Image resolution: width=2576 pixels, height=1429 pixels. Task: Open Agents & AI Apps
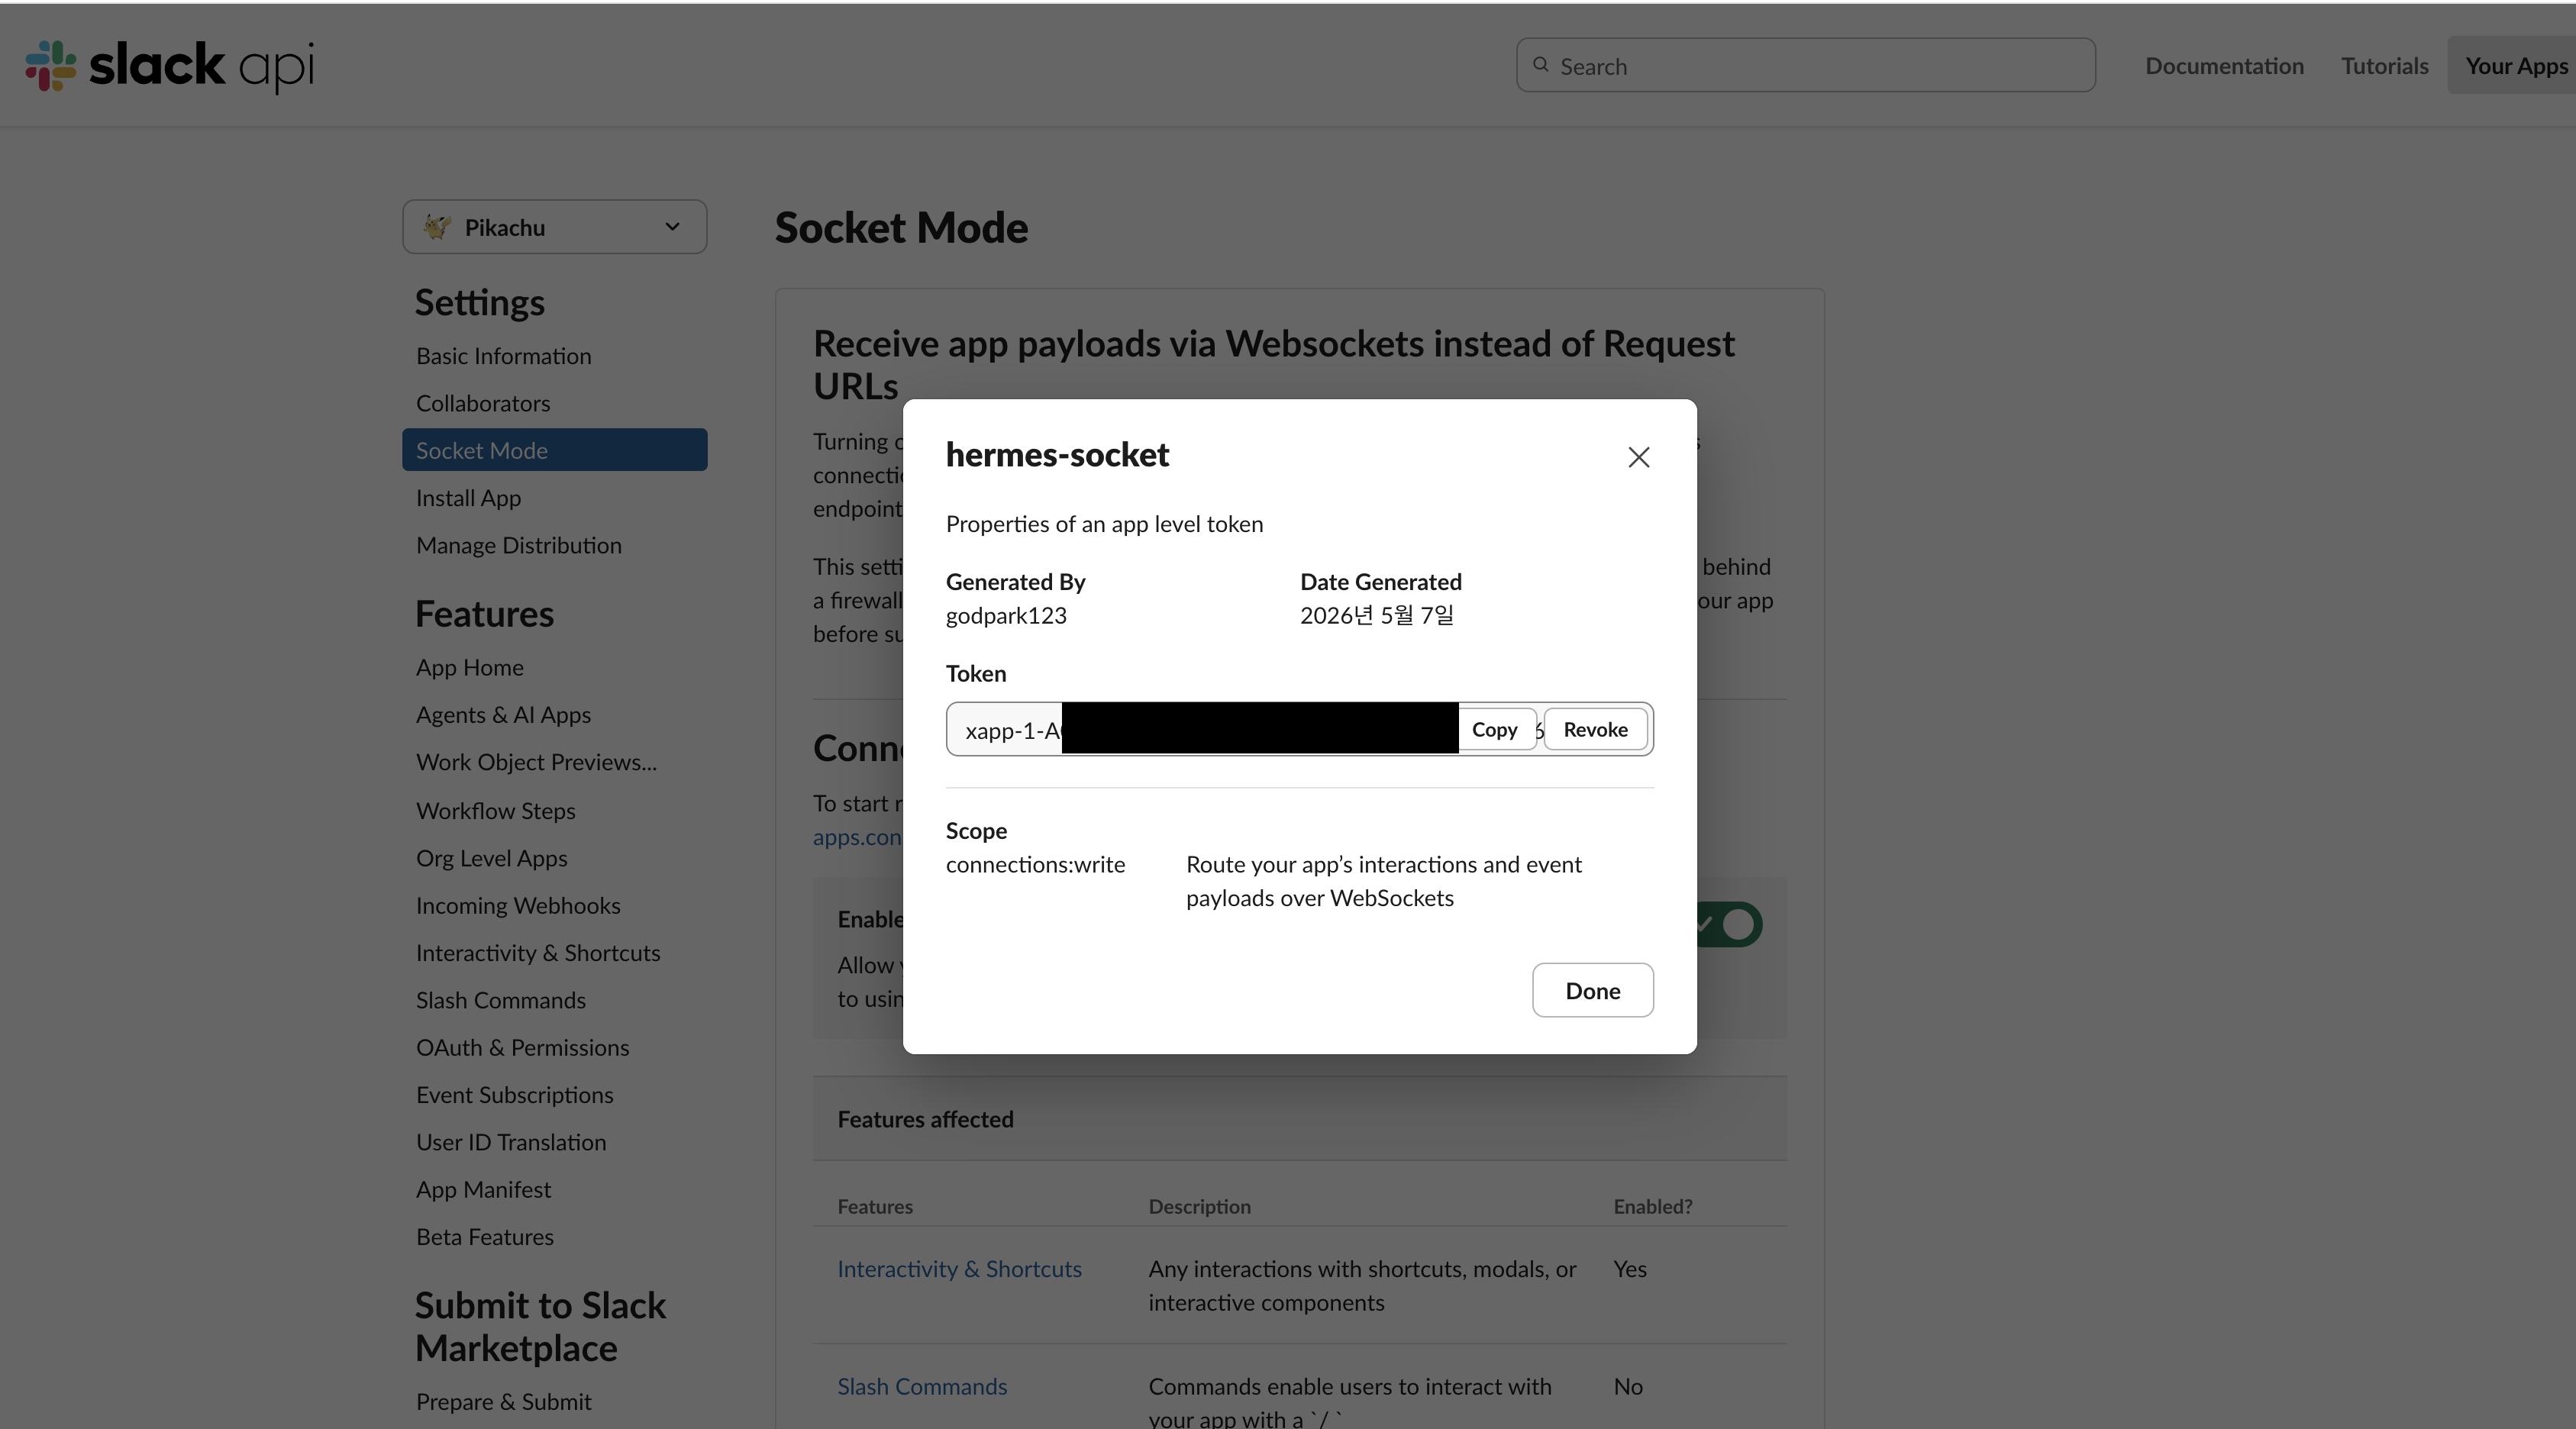pos(503,715)
